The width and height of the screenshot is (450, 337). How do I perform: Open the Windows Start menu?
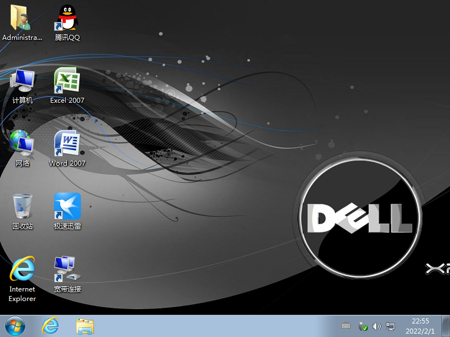point(15,326)
